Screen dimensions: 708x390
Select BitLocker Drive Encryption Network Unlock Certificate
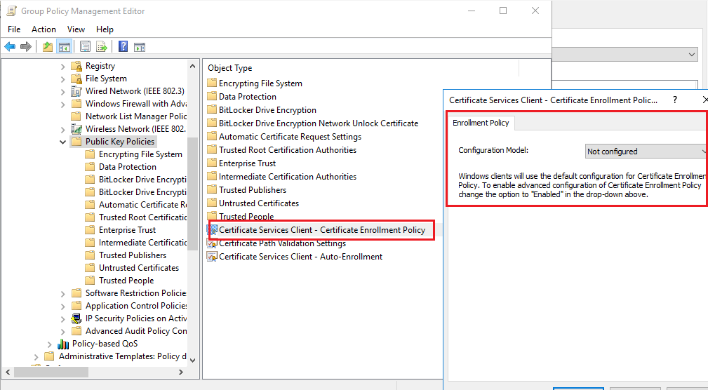319,123
